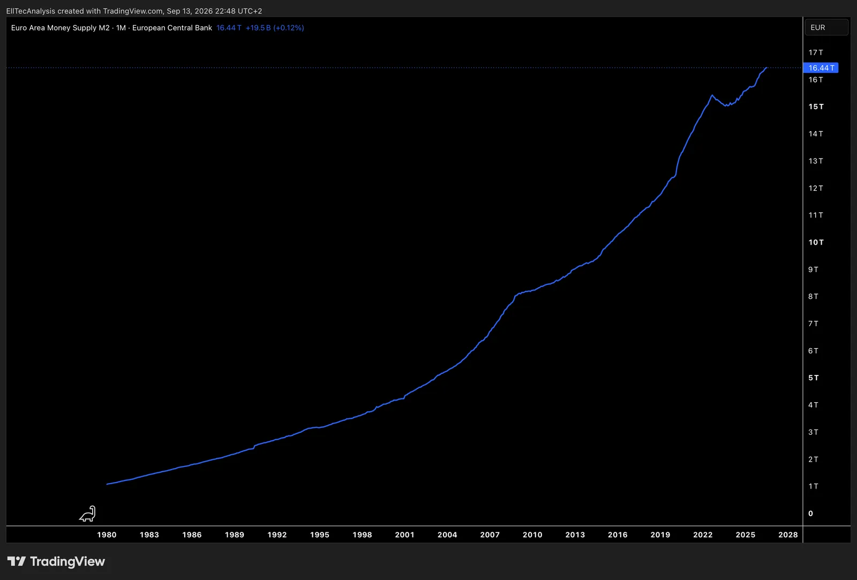Click the 5 T price axis label
Image resolution: width=857 pixels, height=580 pixels.
814,378
